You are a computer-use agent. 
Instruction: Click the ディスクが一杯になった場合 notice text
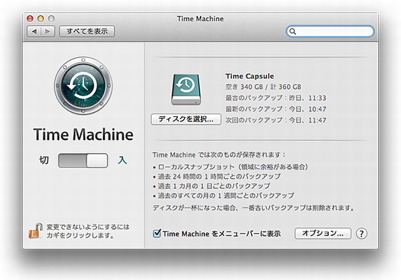[254, 208]
